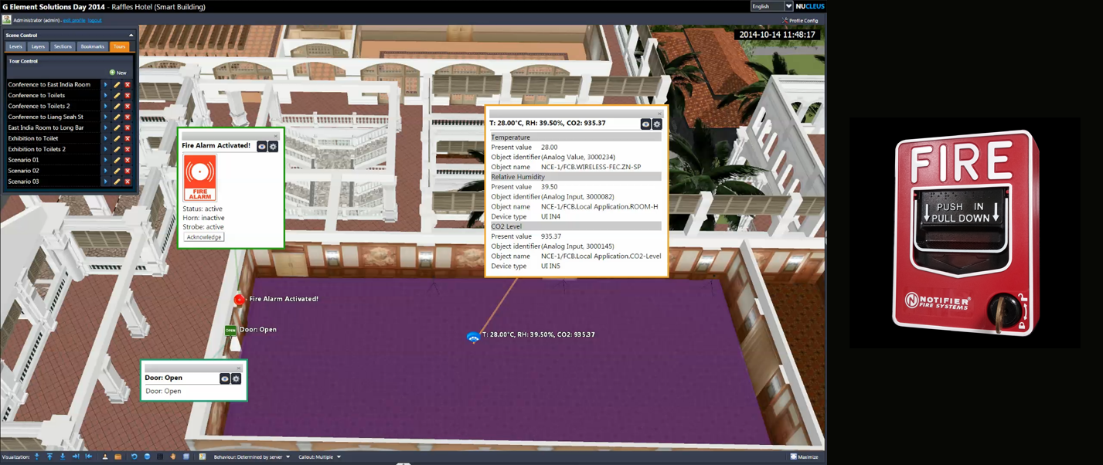Delete the Conference to Toilets 2 tour
The height and width of the screenshot is (465, 1103).
(x=128, y=107)
